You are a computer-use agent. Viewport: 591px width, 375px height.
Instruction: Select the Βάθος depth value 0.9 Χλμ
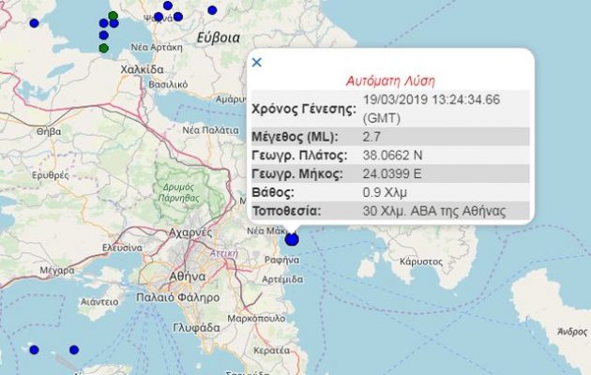(385, 192)
